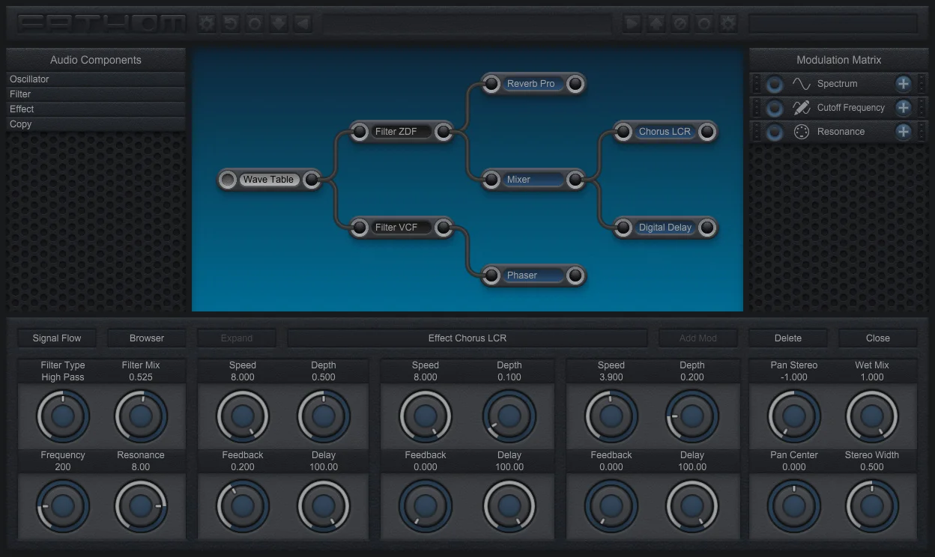This screenshot has height=557, width=935.
Task: Select the Digital Delay node
Action: coord(665,228)
